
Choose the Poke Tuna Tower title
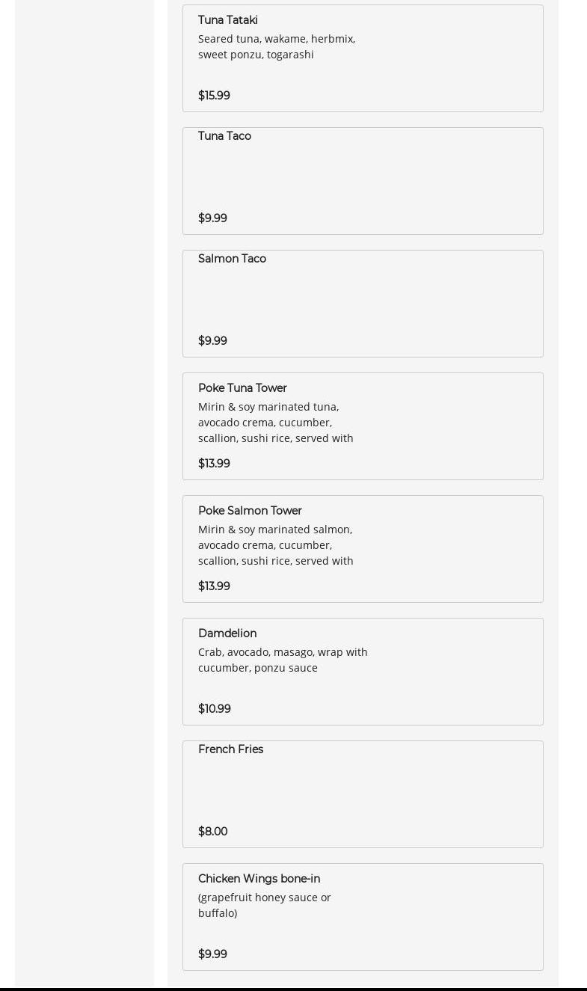tap(242, 388)
